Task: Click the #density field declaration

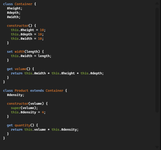Action: tap(16, 95)
